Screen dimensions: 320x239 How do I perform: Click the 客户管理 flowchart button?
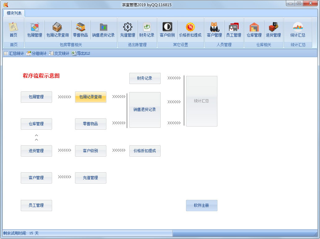[36, 178]
